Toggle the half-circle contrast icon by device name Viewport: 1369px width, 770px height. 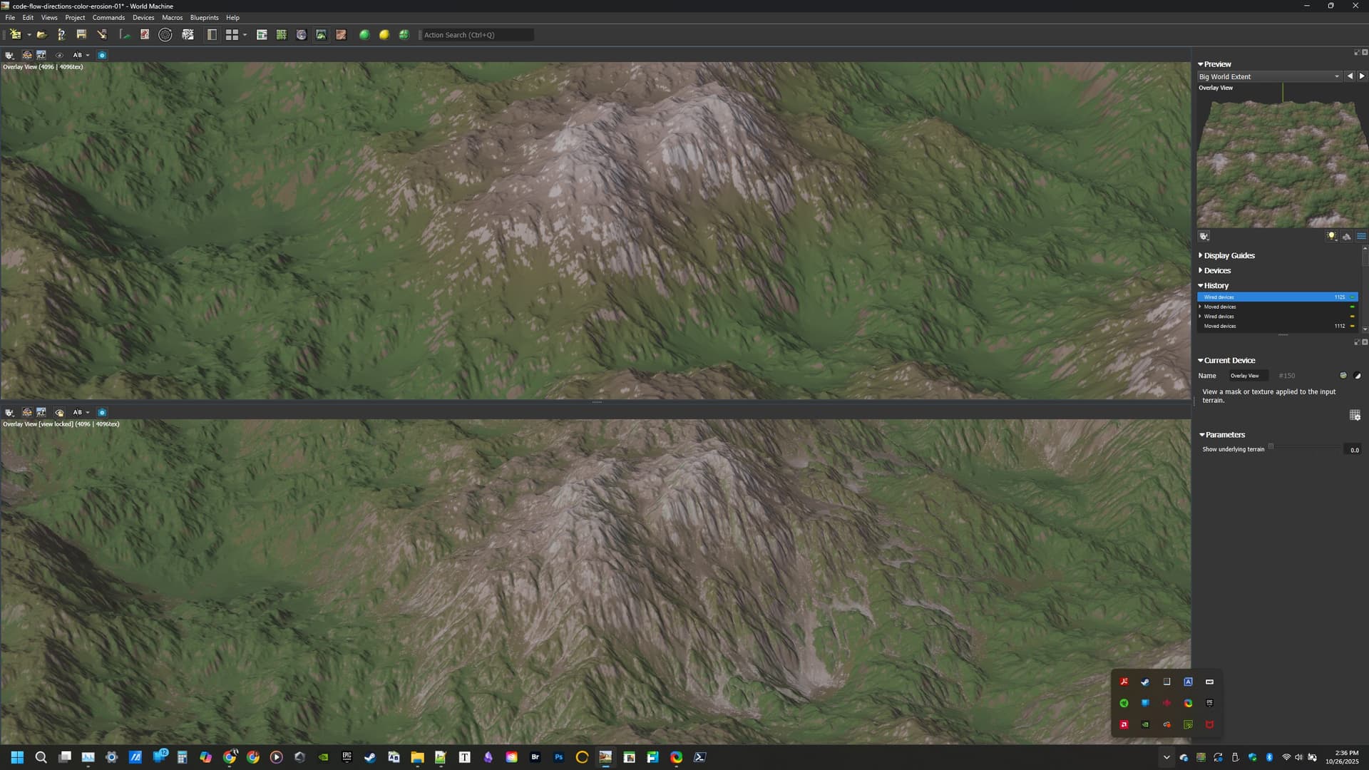pos(1357,376)
